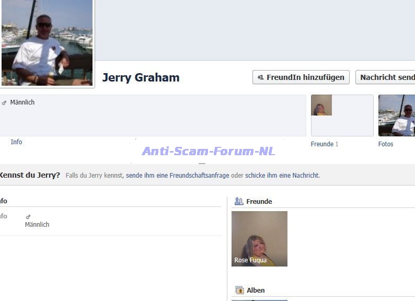Click the Rose Fuqua name label
The image size is (415, 301).
[250, 260]
